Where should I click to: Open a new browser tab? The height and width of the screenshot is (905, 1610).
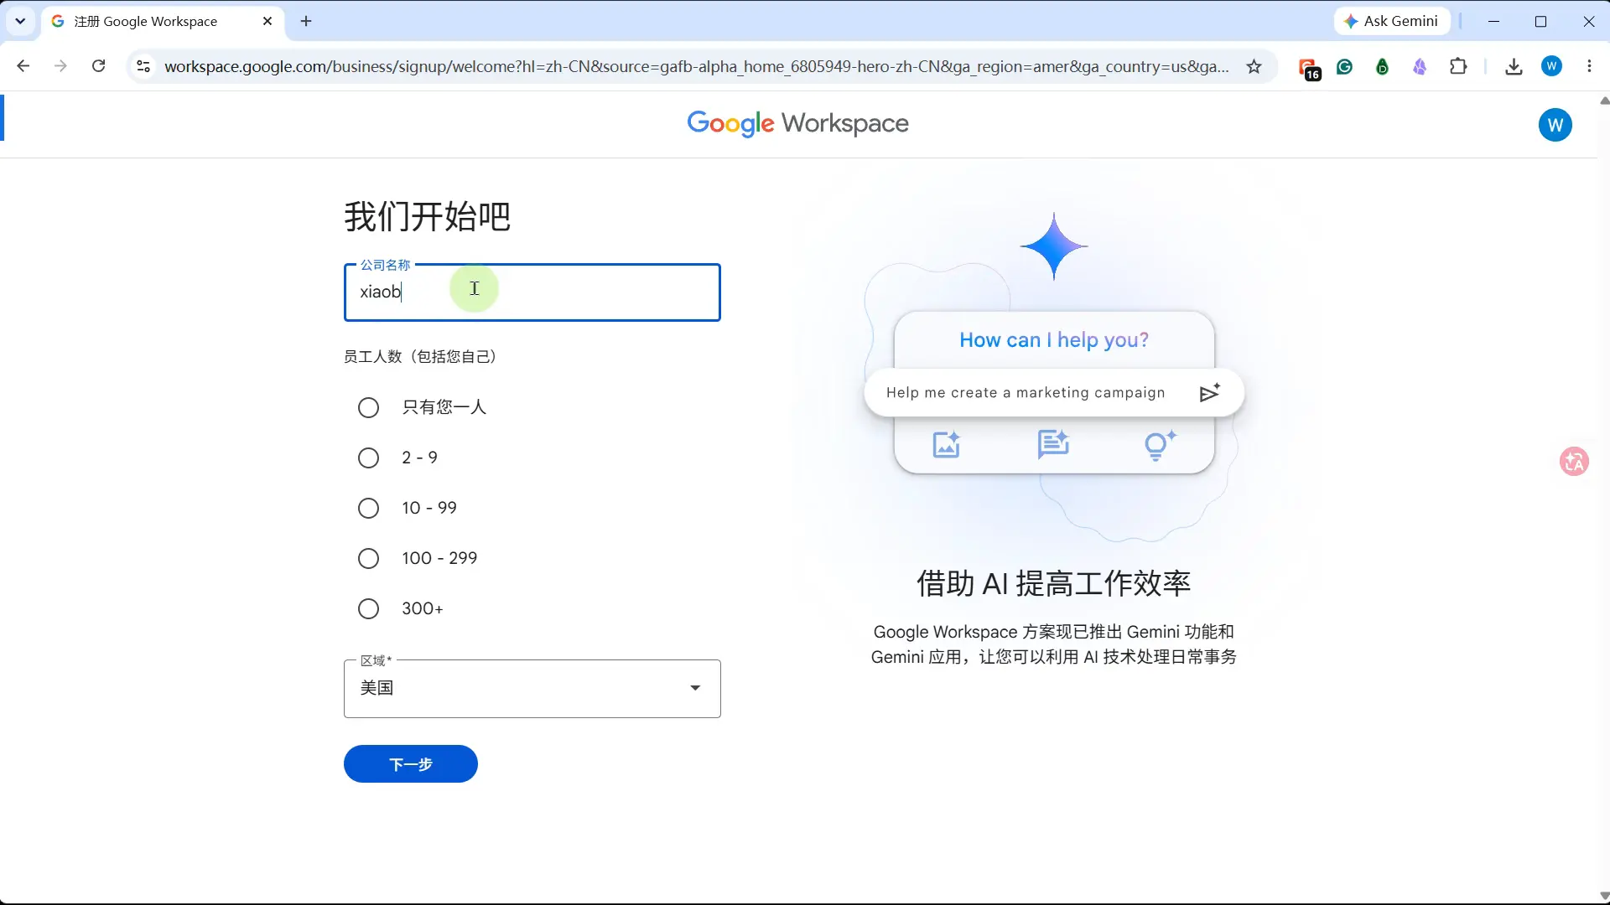click(x=306, y=22)
